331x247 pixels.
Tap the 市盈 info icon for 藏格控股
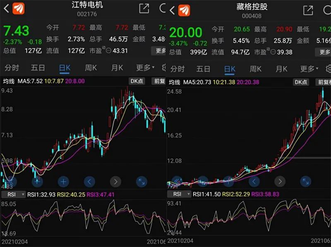[273, 52]
